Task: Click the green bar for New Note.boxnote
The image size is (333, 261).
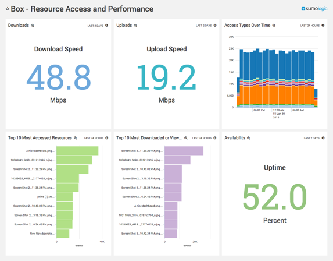Action: point(63,233)
